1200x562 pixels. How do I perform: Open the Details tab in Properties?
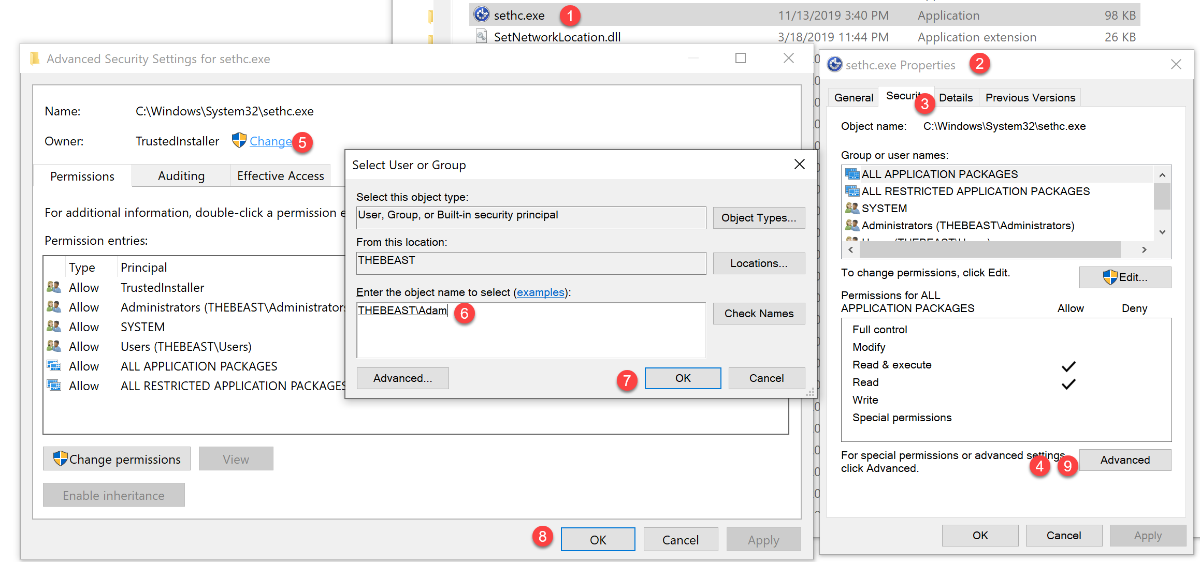click(956, 97)
